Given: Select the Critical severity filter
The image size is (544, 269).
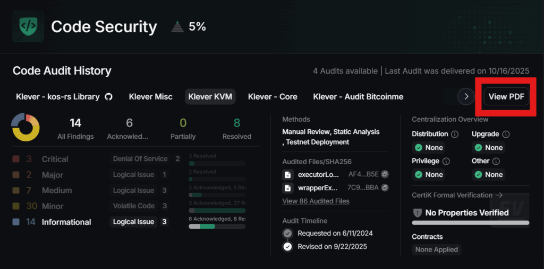Looking at the screenshot, I should click(48, 159).
